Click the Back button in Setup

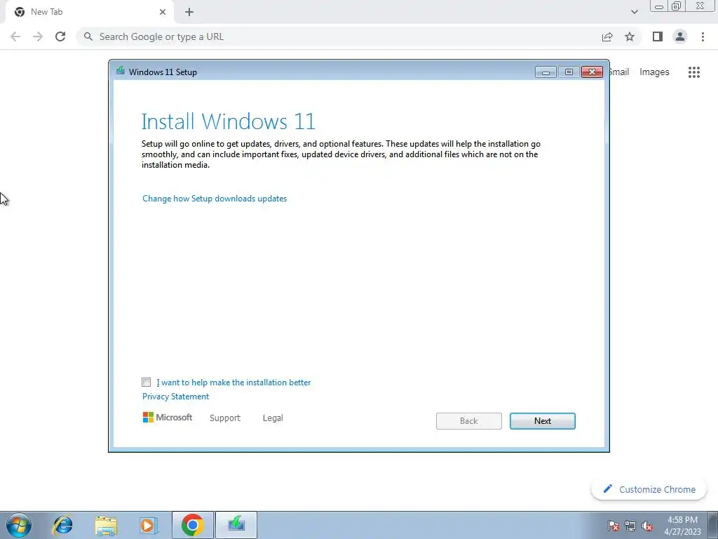tap(469, 421)
